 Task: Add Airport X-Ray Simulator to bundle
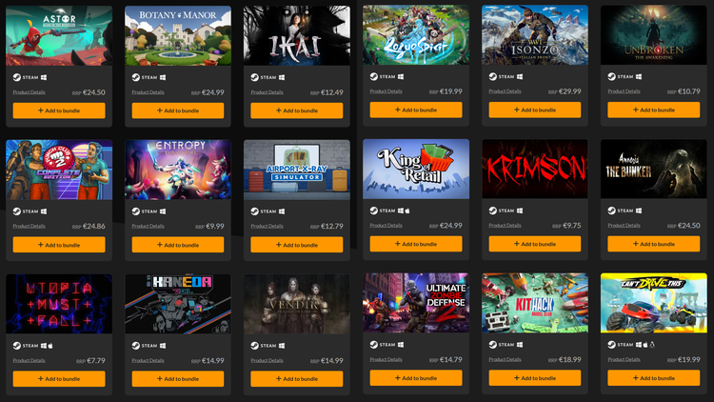tap(296, 245)
